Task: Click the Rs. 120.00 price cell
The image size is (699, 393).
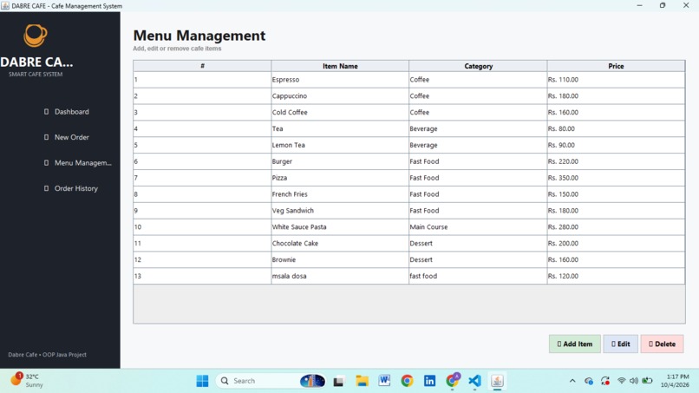Action: [616, 276]
